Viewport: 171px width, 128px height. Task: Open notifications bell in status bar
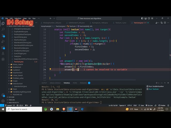click(x=168, y=105)
